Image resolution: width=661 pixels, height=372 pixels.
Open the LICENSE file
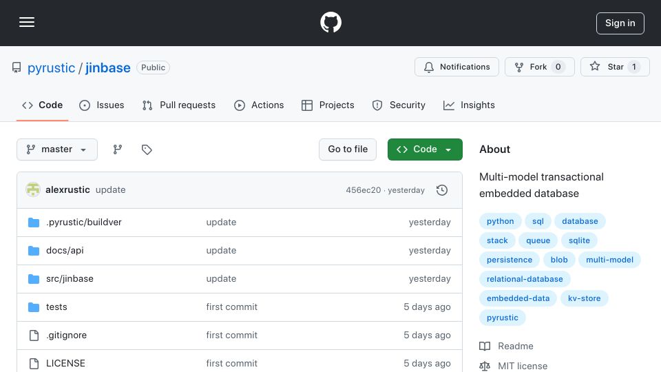tap(65, 364)
